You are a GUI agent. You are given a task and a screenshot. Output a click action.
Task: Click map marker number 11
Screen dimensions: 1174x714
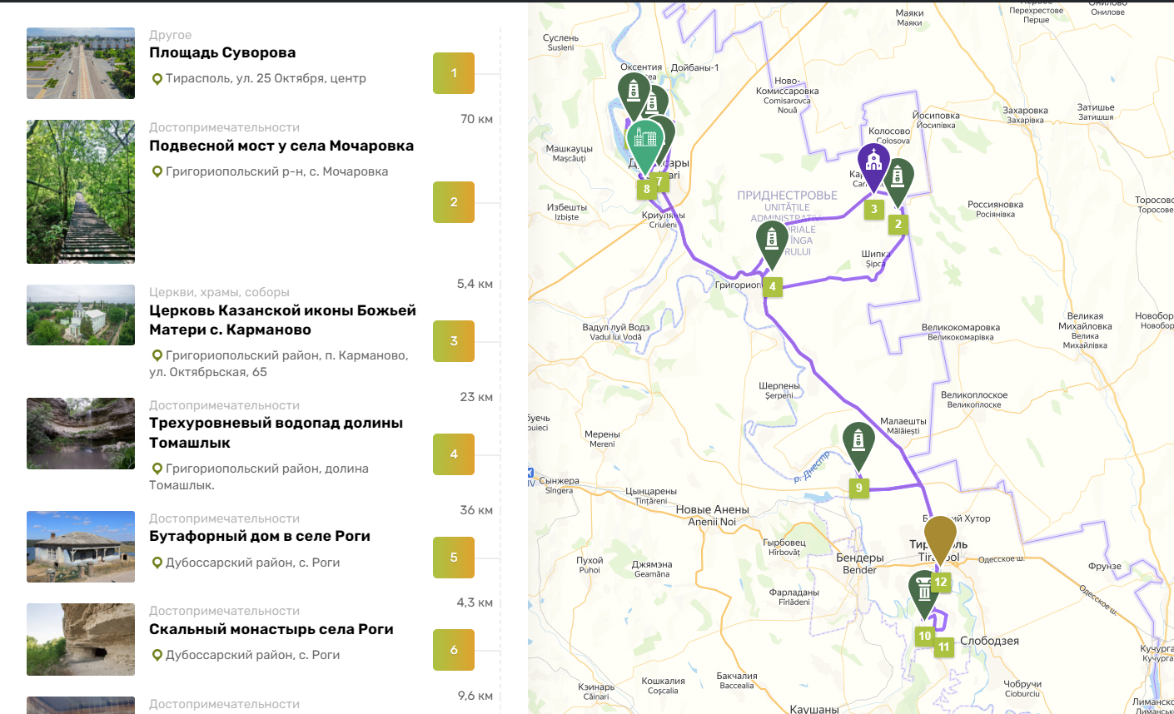[x=943, y=647]
